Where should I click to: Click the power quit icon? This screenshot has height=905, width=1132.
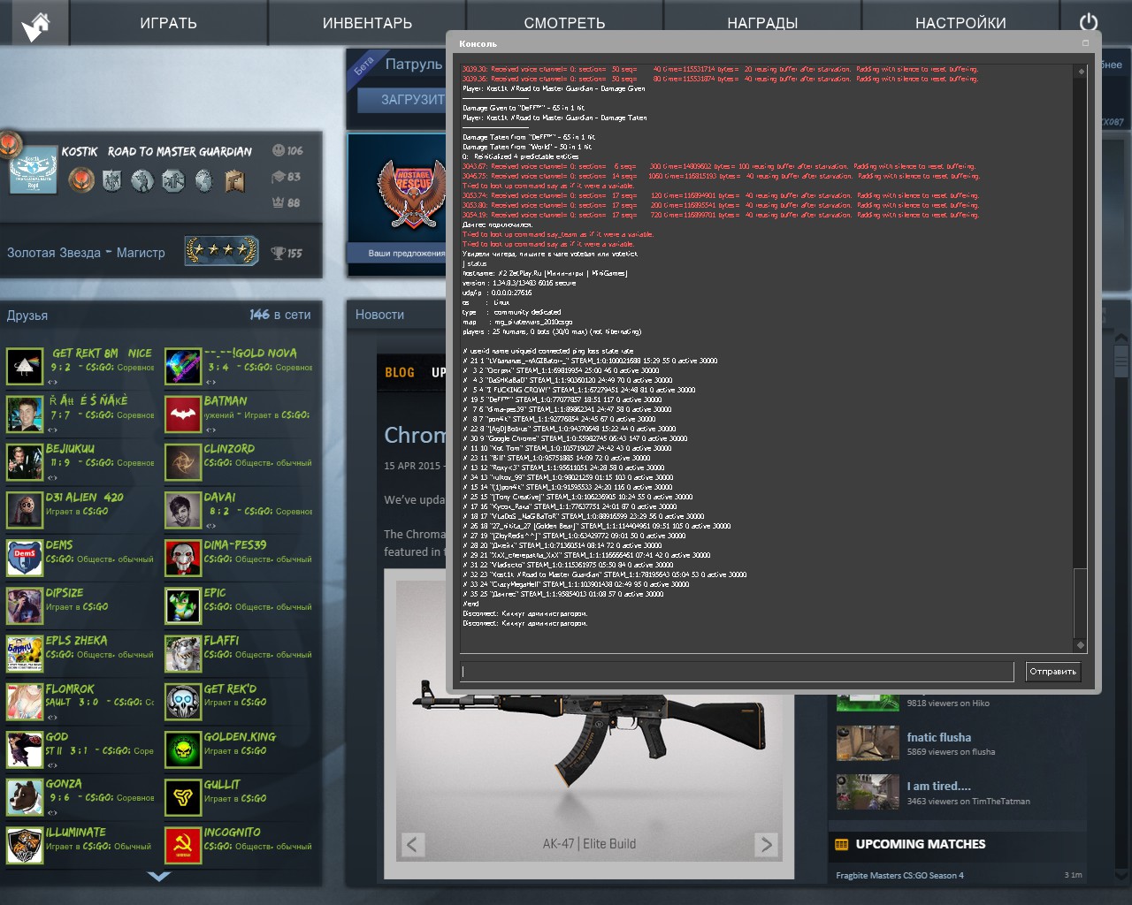pos(1089,23)
